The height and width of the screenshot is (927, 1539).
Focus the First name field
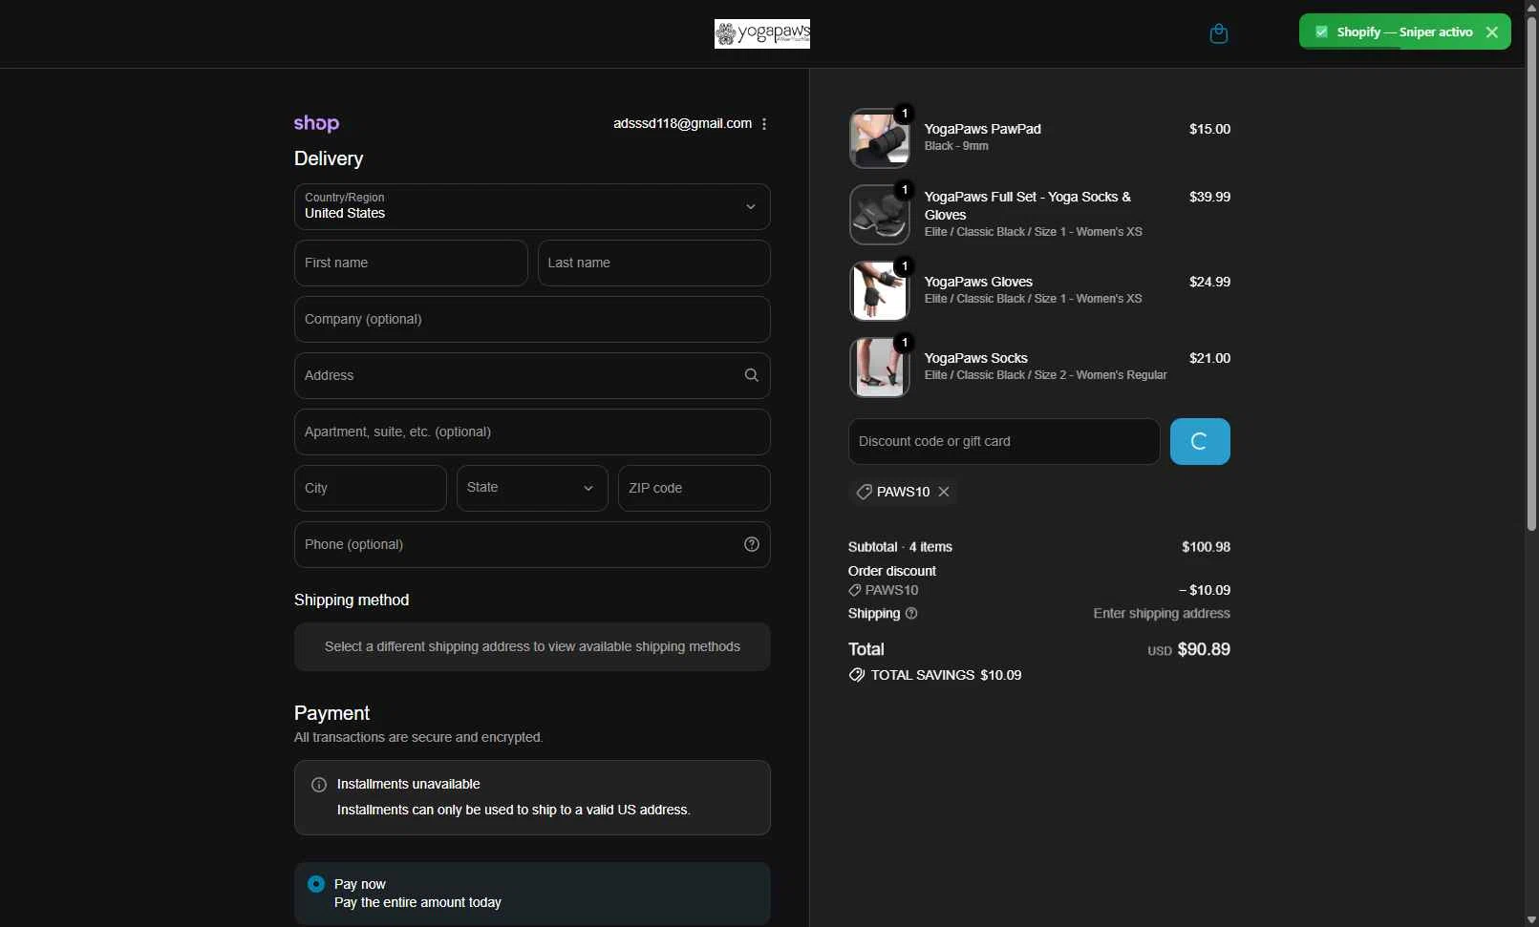[411, 263]
